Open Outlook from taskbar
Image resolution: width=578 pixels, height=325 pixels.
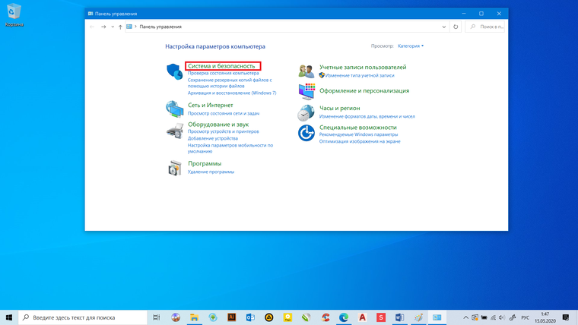250,317
